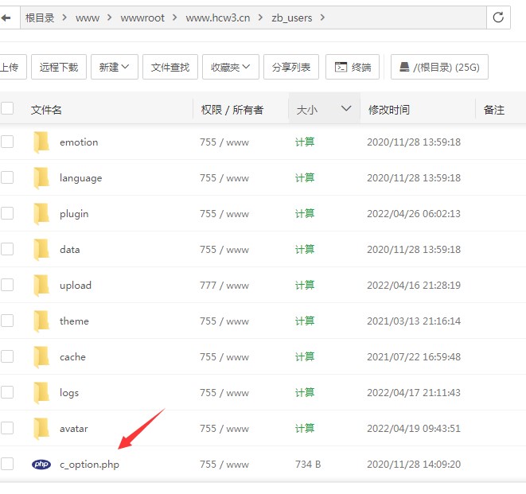Open the theme folder name
526x494 pixels.
74,321
